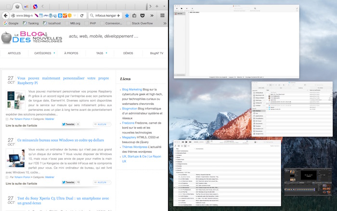Open the Blog Marketing link in Liens
The height and width of the screenshot is (211, 337).
click(x=132, y=89)
